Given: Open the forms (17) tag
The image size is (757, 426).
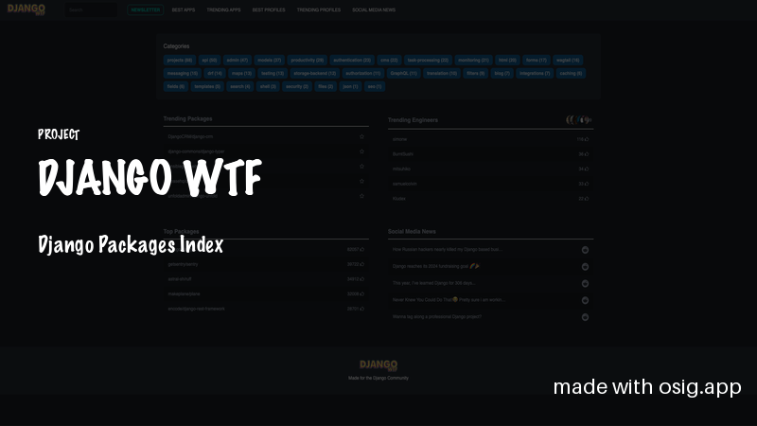Looking at the screenshot, I should click(x=537, y=61).
